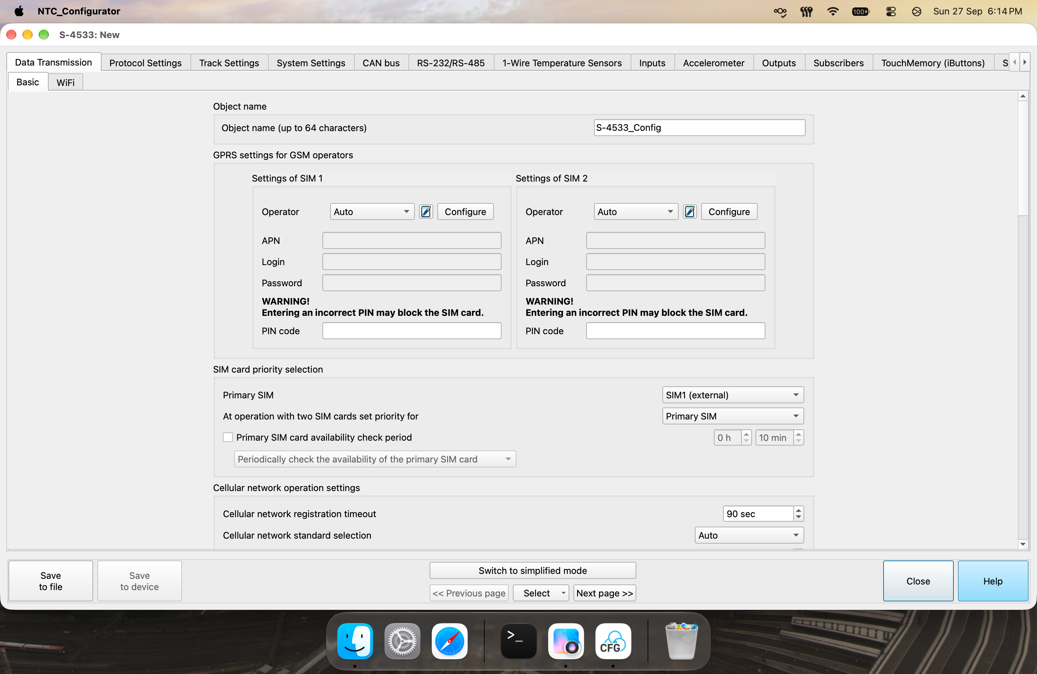Viewport: 1037px width, 674px height.
Task: Click the Object name input field
Action: click(x=699, y=128)
